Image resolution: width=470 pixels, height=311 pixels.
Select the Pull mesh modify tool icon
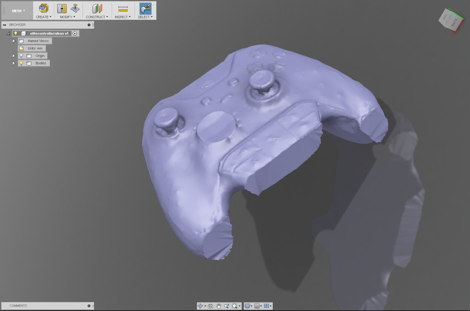click(75, 8)
